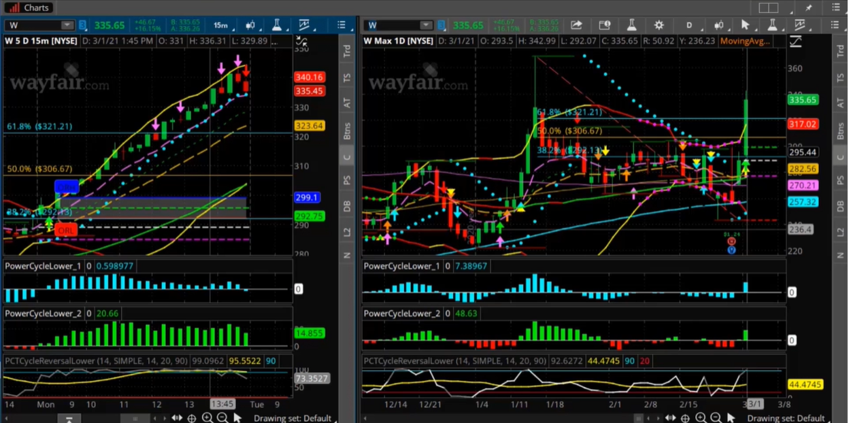Click right chart horizontal scrollbar thumb
The height and width of the screenshot is (423, 849).
[x=638, y=418]
